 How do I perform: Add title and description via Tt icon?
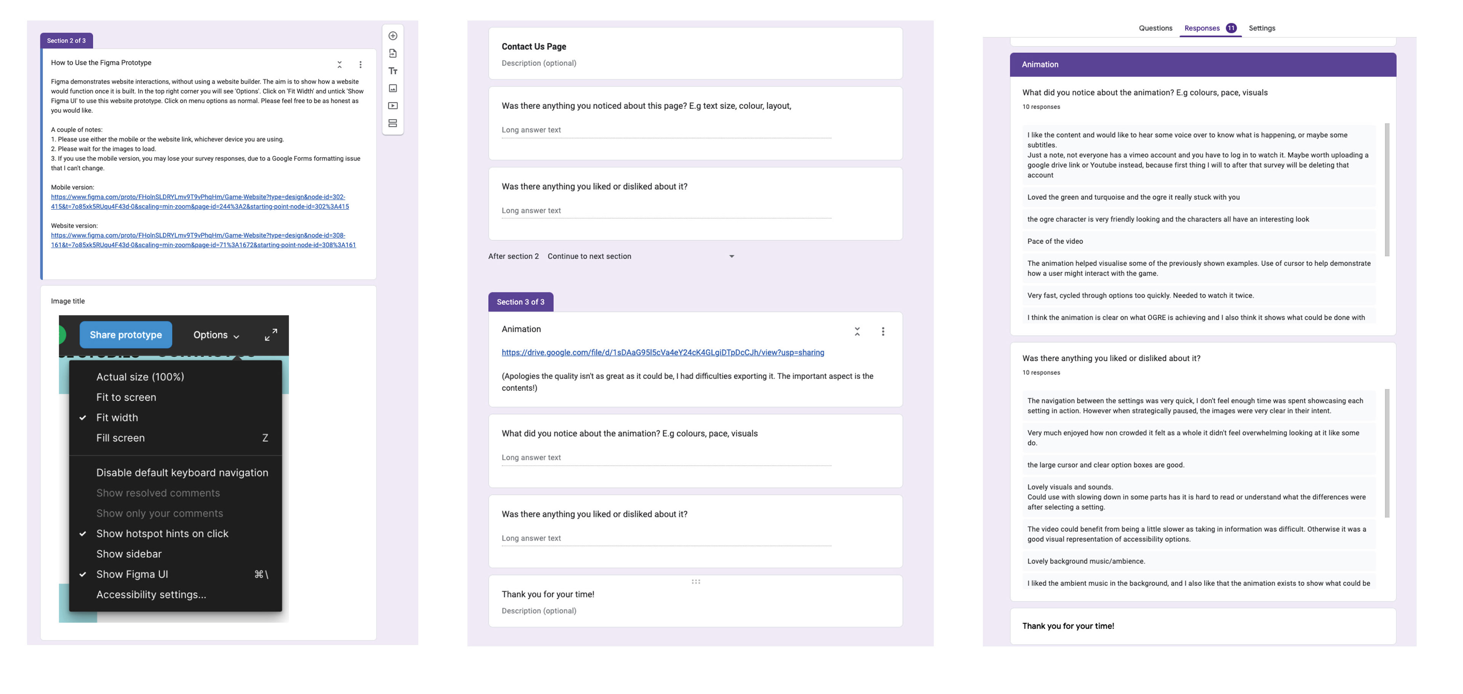point(392,71)
